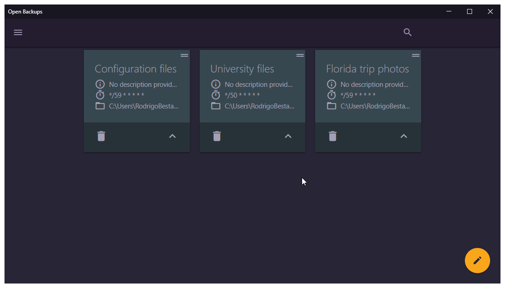Screen dimensions: 505x288
Task: Click the folder icon on Florida trip photos
Action: coord(331,106)
